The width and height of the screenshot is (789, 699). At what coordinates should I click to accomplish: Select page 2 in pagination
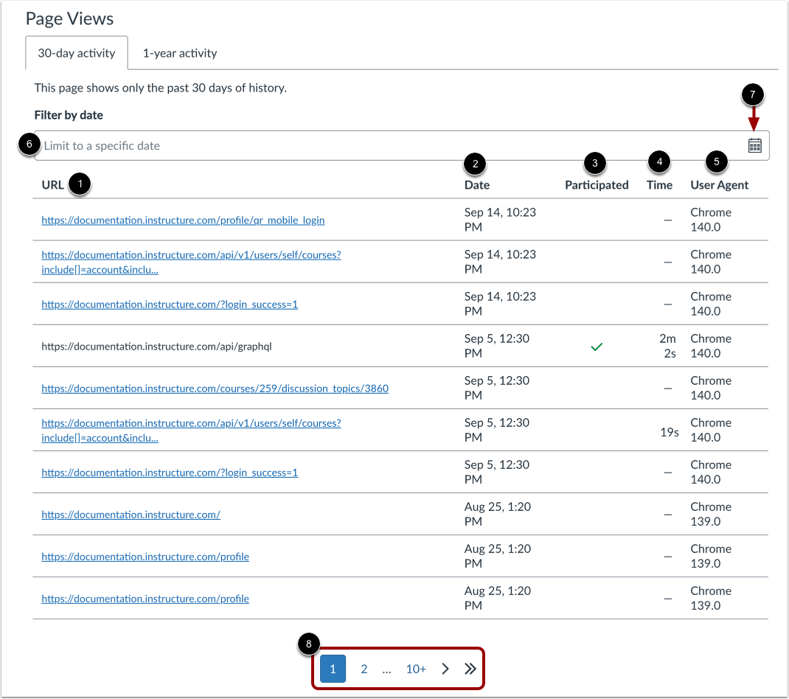(x=364, y=669)
